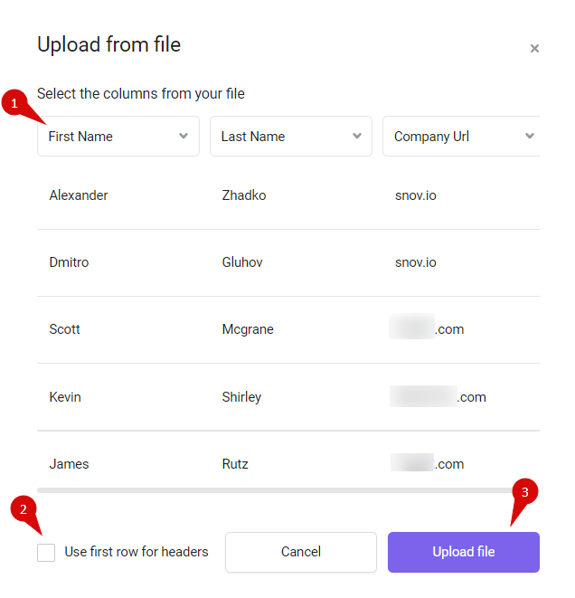575x598 pixels.
Task: Expand Company Url dropdown chevron
Action: (529, 136)
